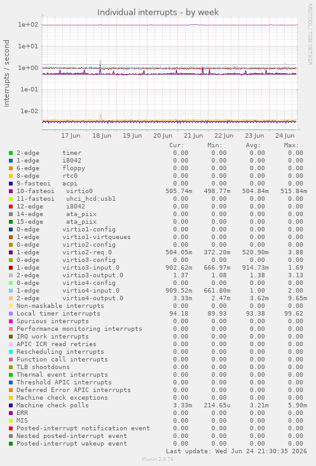The height and width of the screenshot is (466, 316).
Task: Click the Max: column header
Action: 291,145
